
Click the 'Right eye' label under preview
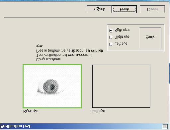click(x=31, y=111)
